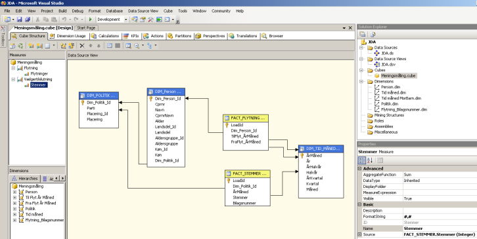Expand the Politik dimension node
This screenshot has height=239, width=477.
[x=14, y=209]
